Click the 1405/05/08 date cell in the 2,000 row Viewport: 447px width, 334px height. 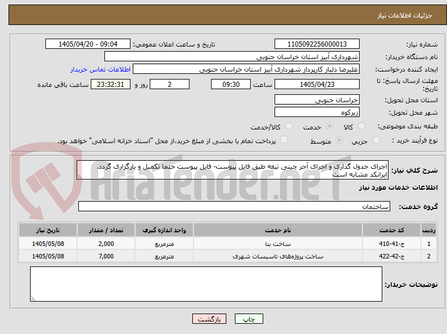point(48,244)
